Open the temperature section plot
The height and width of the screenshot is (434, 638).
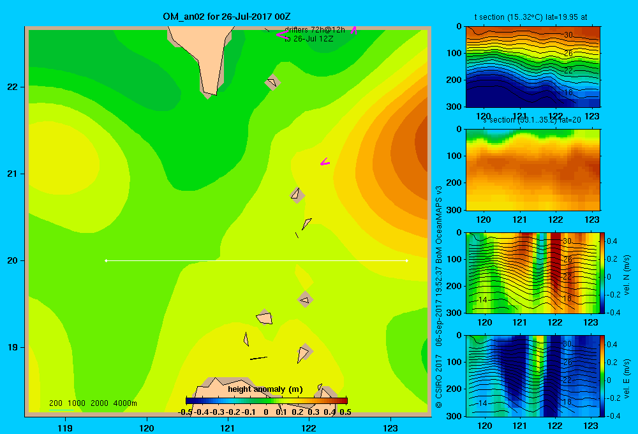(x=533, y=67)
